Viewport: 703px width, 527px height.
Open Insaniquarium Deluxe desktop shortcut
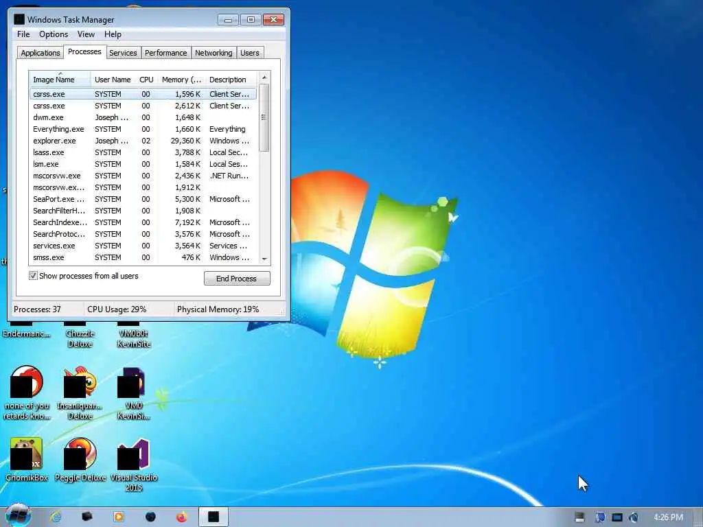point(80,393)
